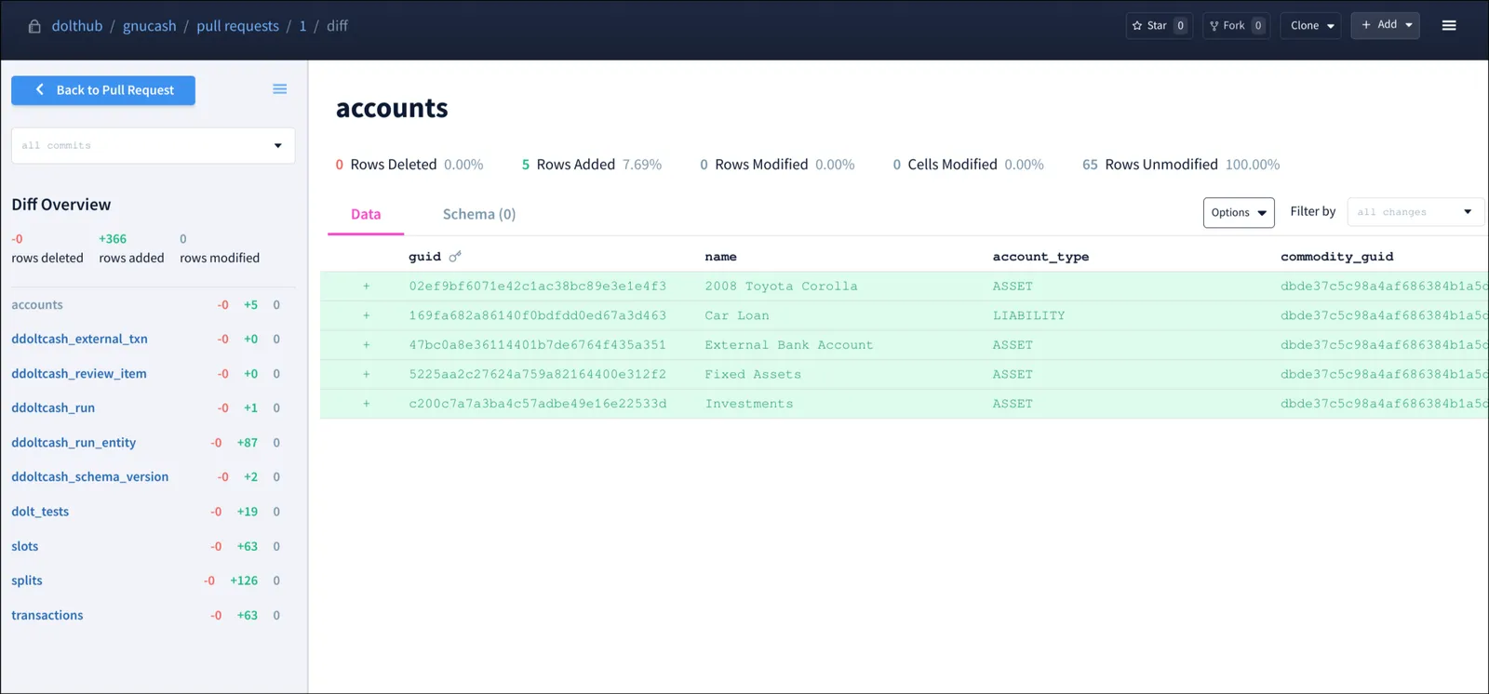The width and height of the screenshot is (1489, 694).
Task: Open the all commits selector
Action: pyautogui.click(x=153, y=146)
